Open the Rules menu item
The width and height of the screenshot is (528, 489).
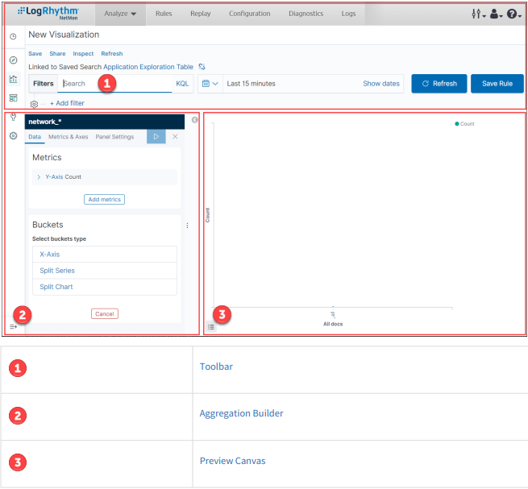[164, 14]
